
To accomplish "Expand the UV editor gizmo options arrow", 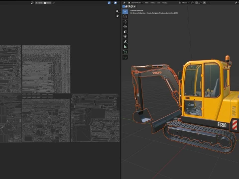I will [112, 3].
